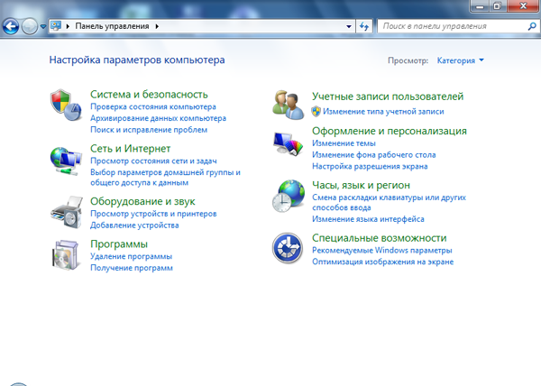
Task: Click Изменение типа учетной записи link
Action: pos(383,112)
